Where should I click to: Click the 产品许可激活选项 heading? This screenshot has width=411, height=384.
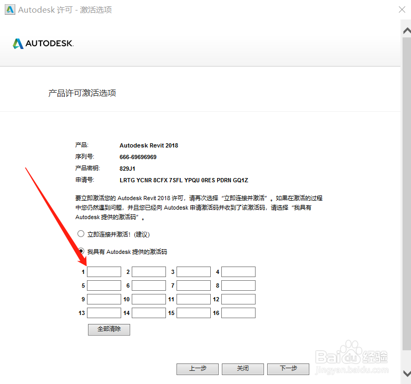coord(82,93)
